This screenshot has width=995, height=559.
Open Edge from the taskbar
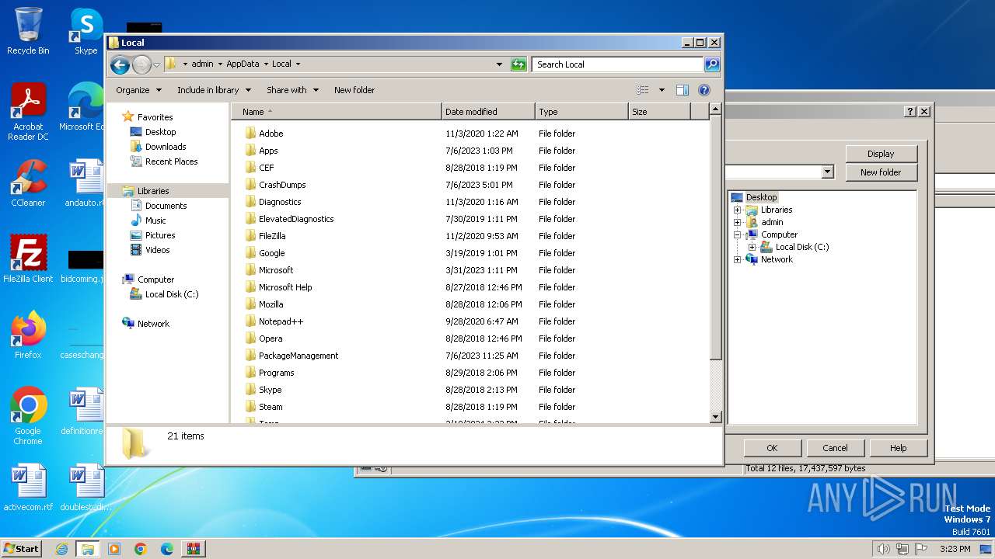coord(167,549)
